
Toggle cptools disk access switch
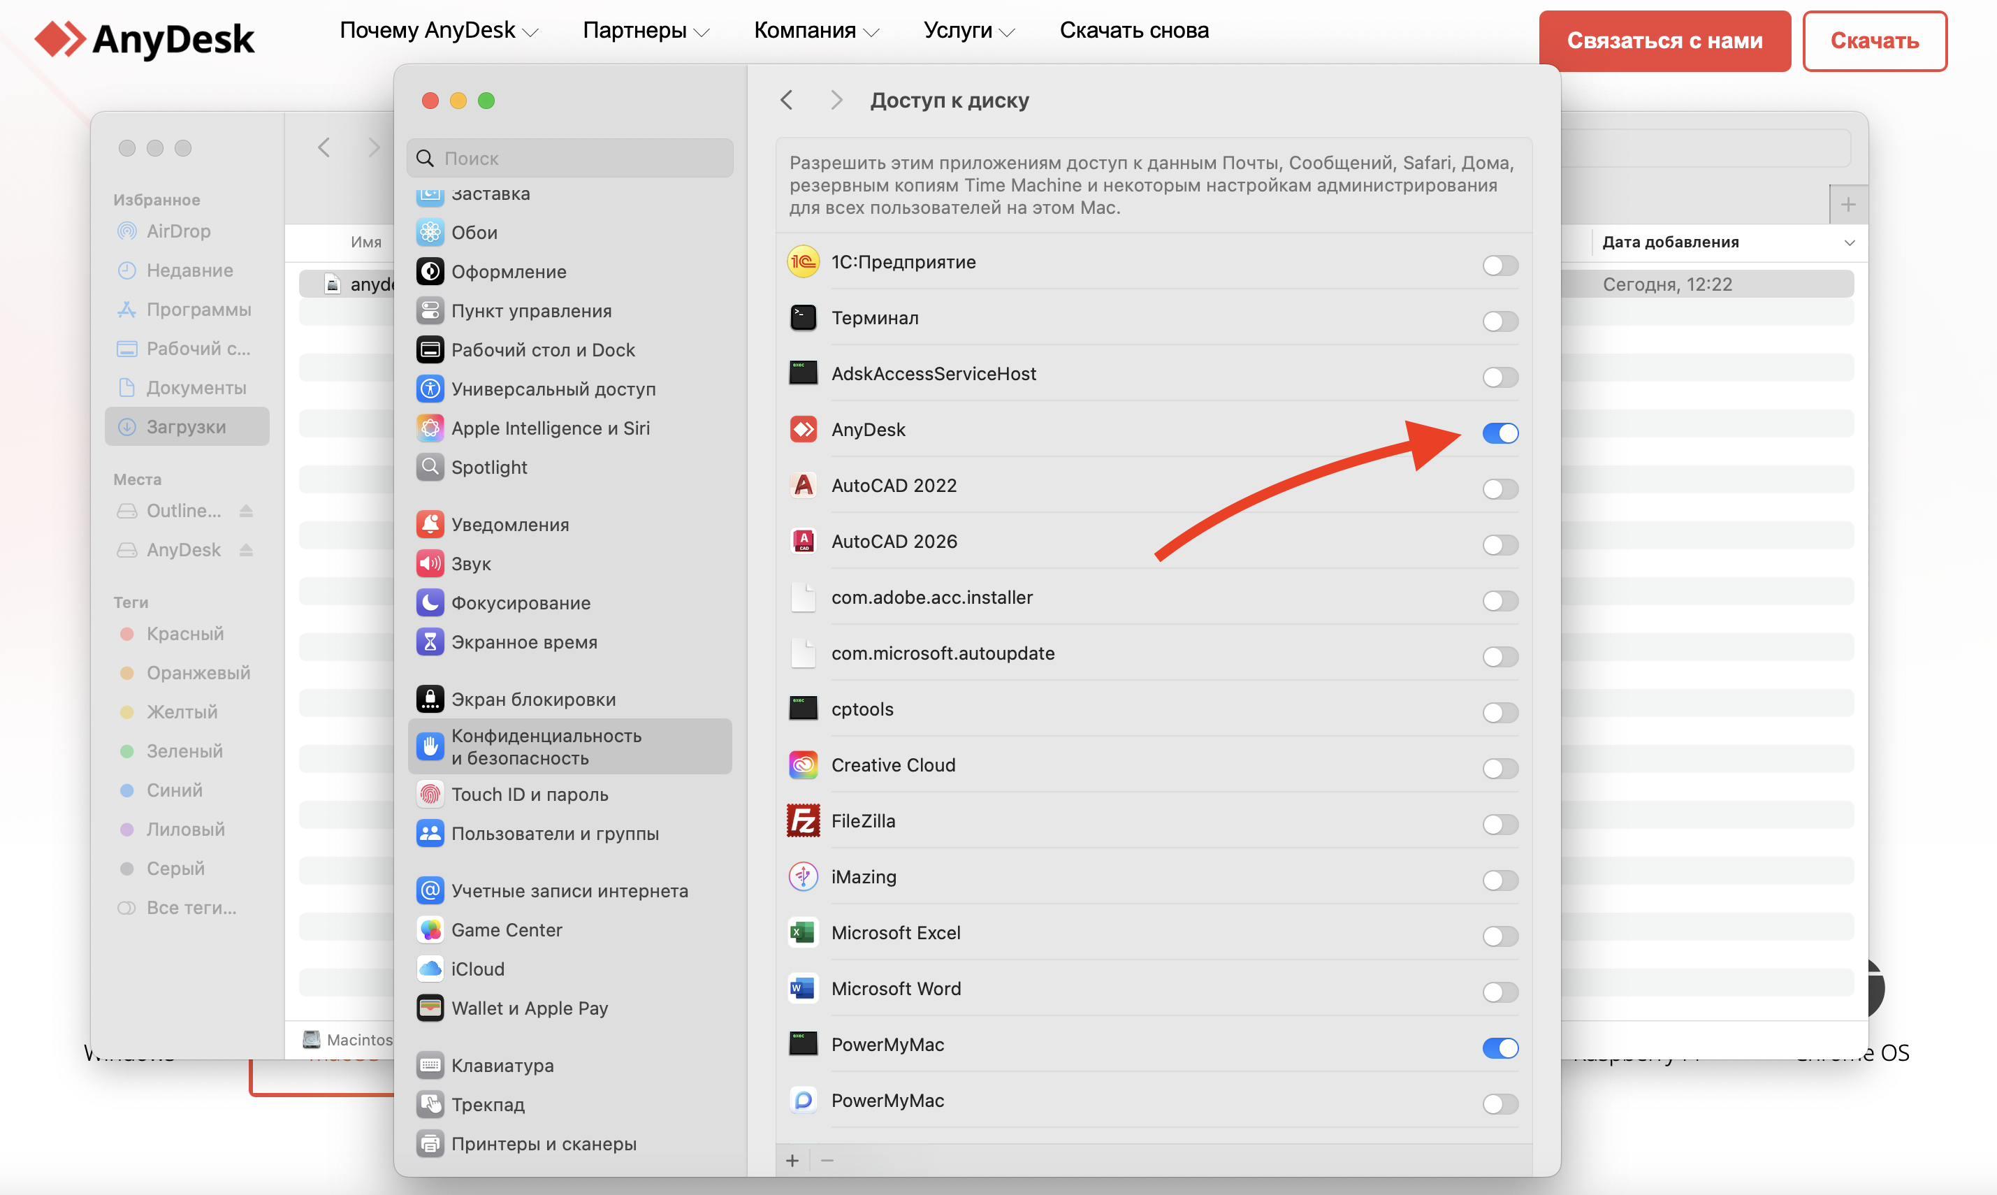[x=1500, y=712]
